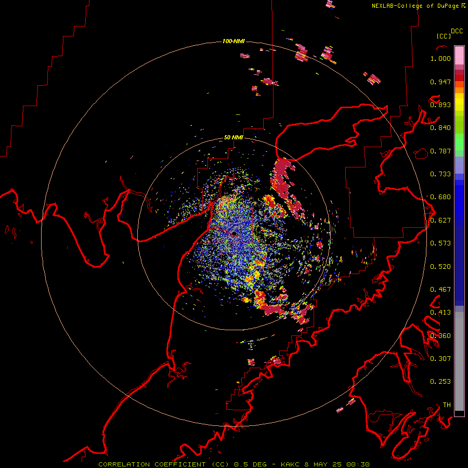Click the 0.413 scale value

point(440,313)
